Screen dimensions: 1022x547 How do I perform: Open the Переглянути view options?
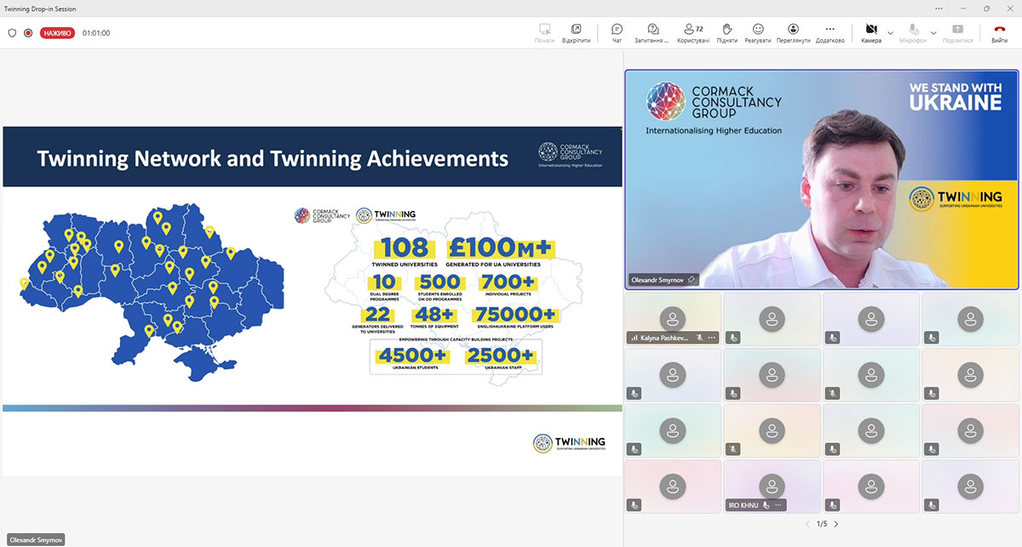pyautogui.click(x=793, y=33)
